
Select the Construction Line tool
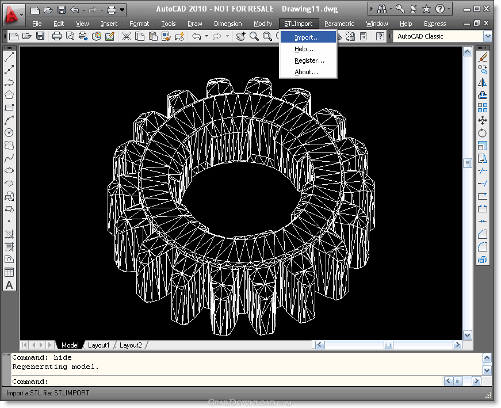[9, 70]
